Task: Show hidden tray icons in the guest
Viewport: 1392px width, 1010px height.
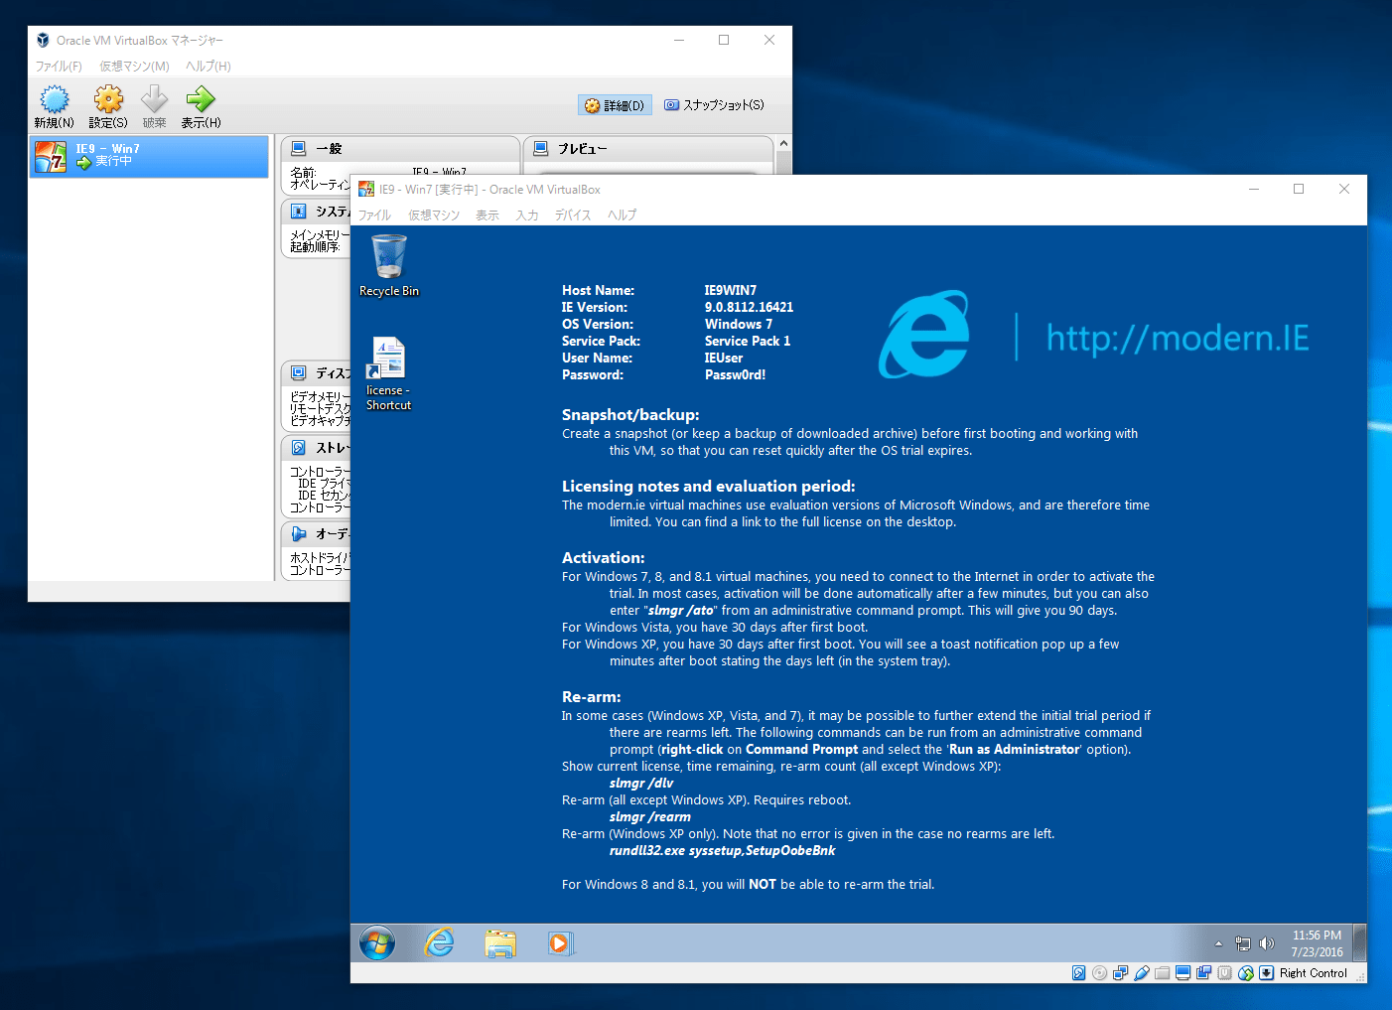Action: click(1218, 943)
